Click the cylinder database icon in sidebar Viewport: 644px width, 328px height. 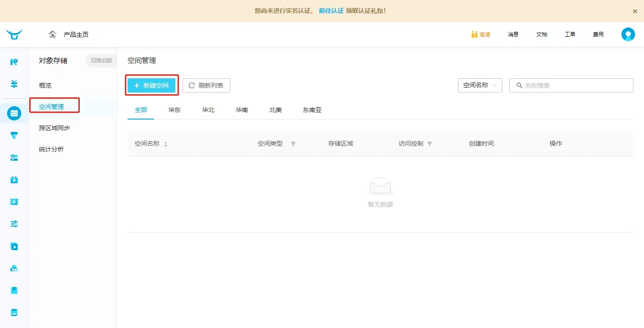point(14,313)
